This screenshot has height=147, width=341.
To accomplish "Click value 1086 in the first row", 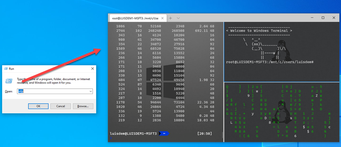I will click(120, 26).
